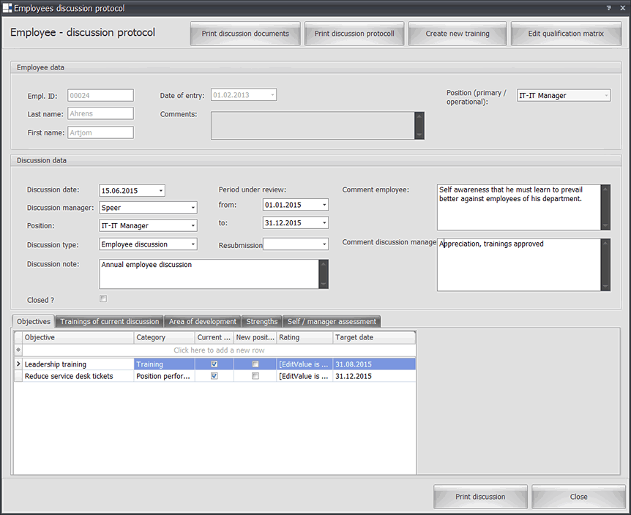Open the Position primary/operational dropdown
631x515 pixels.
[606, 96]
